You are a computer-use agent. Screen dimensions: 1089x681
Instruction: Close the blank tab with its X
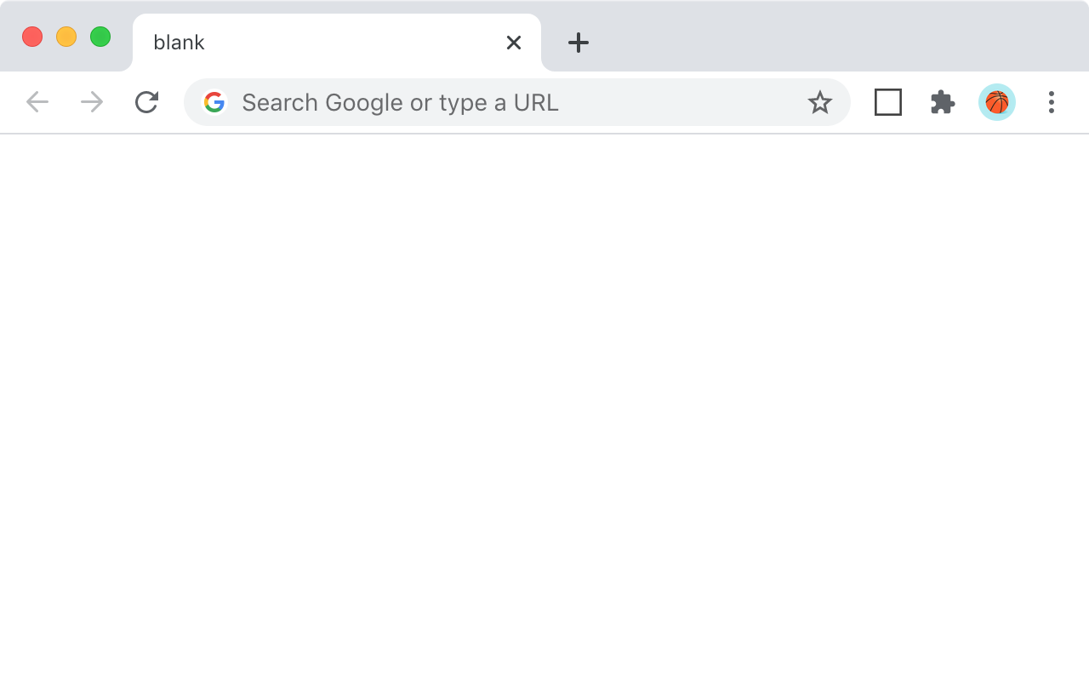point(513,43)
